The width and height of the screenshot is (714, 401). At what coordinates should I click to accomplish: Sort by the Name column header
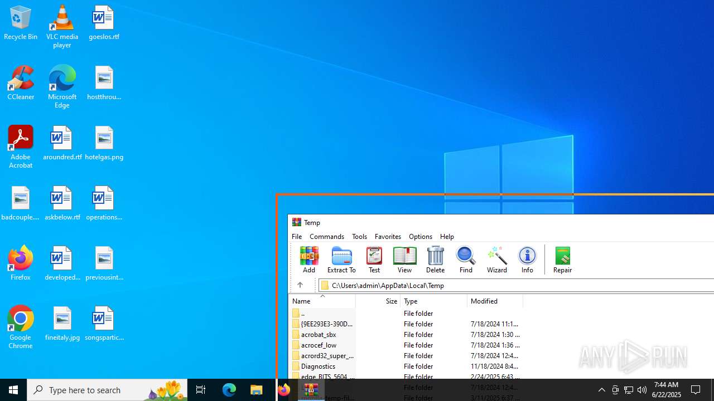(x=322, y=301)
